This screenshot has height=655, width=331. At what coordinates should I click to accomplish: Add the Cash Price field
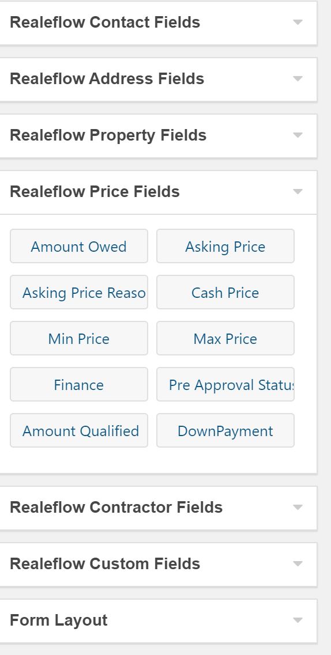coord(225,292)
